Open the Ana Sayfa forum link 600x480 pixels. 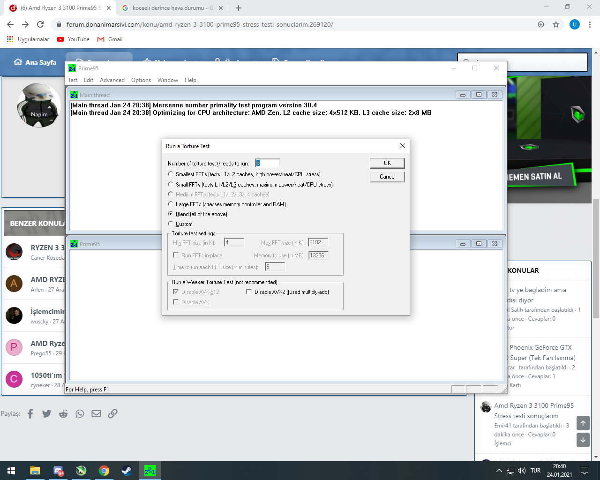pyautogui.click(x=35, y=62)
